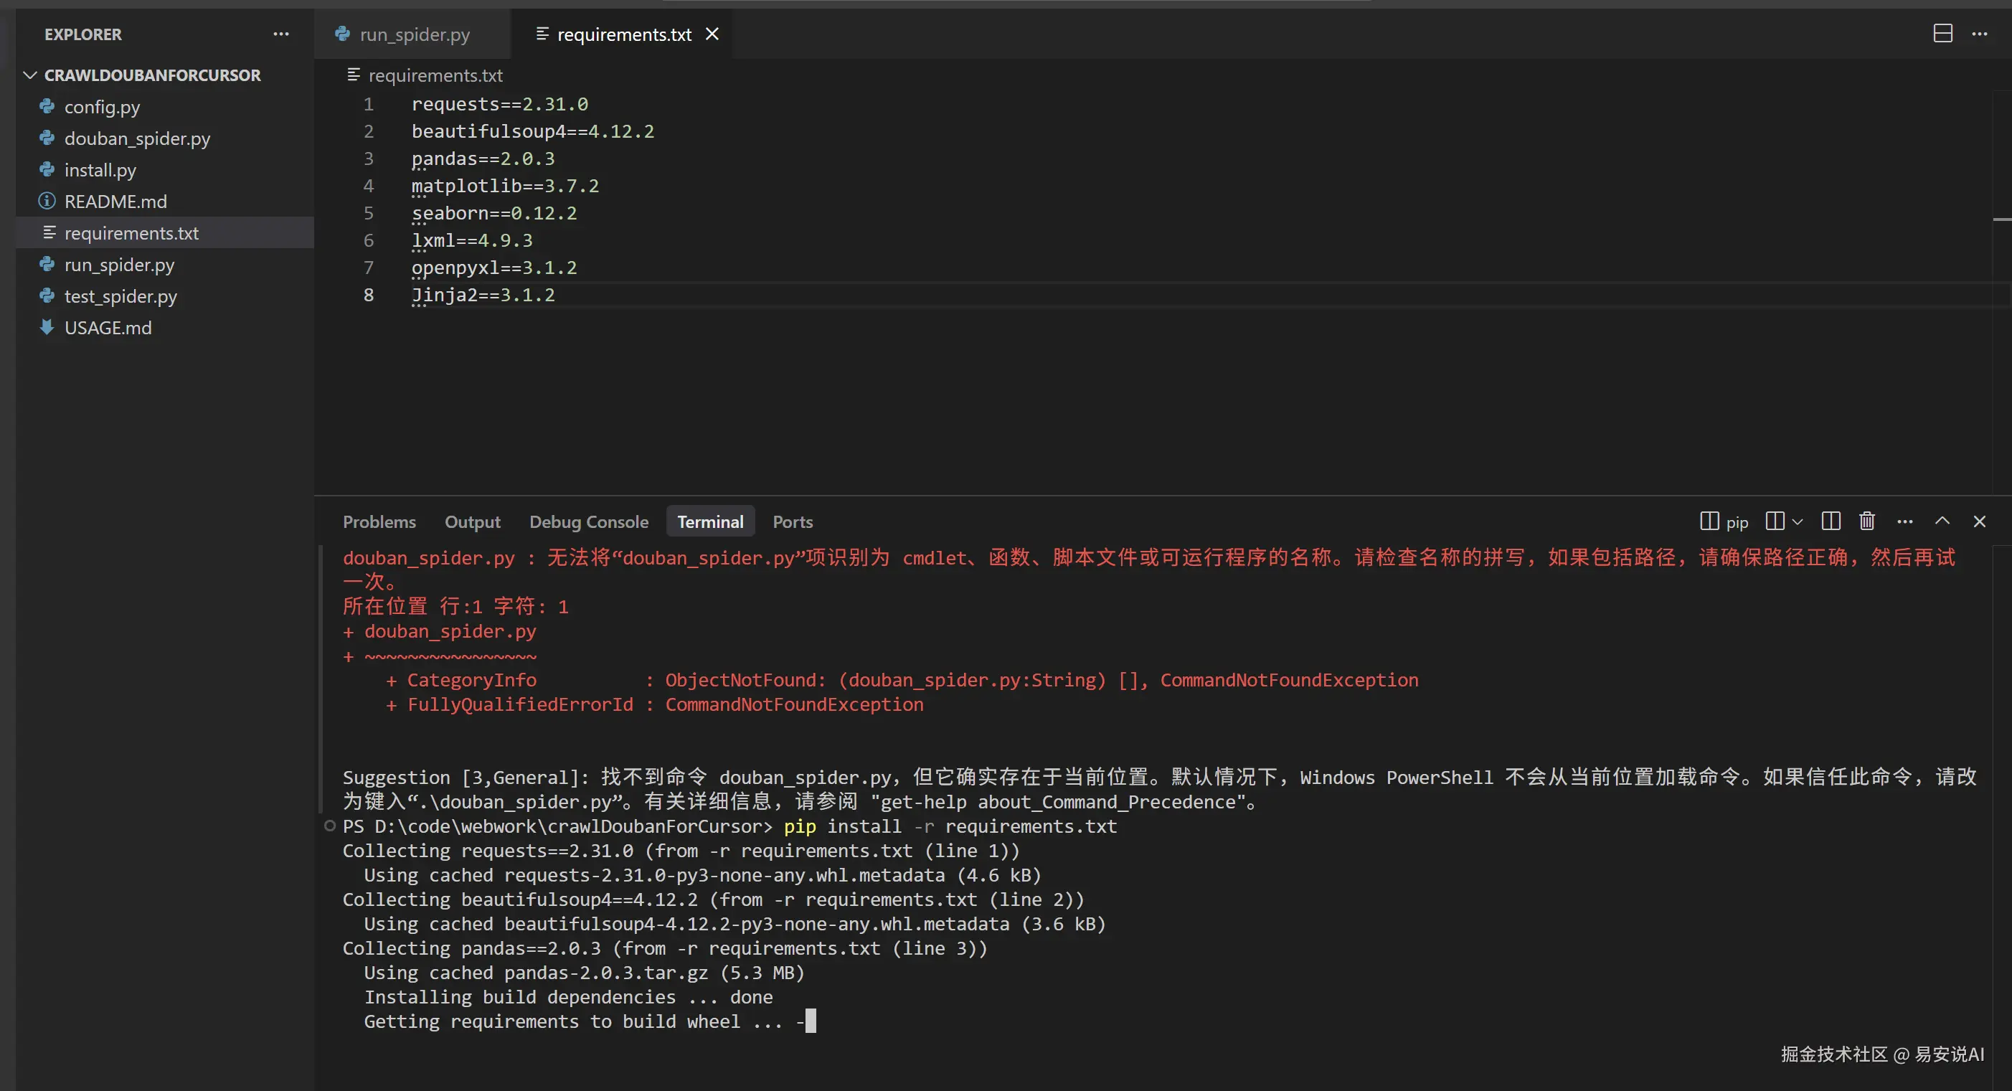Close the requirements.txt editor tab
Image resolution: width=2012 pixels, height=1091 pixels.
(x=712, y=34)
